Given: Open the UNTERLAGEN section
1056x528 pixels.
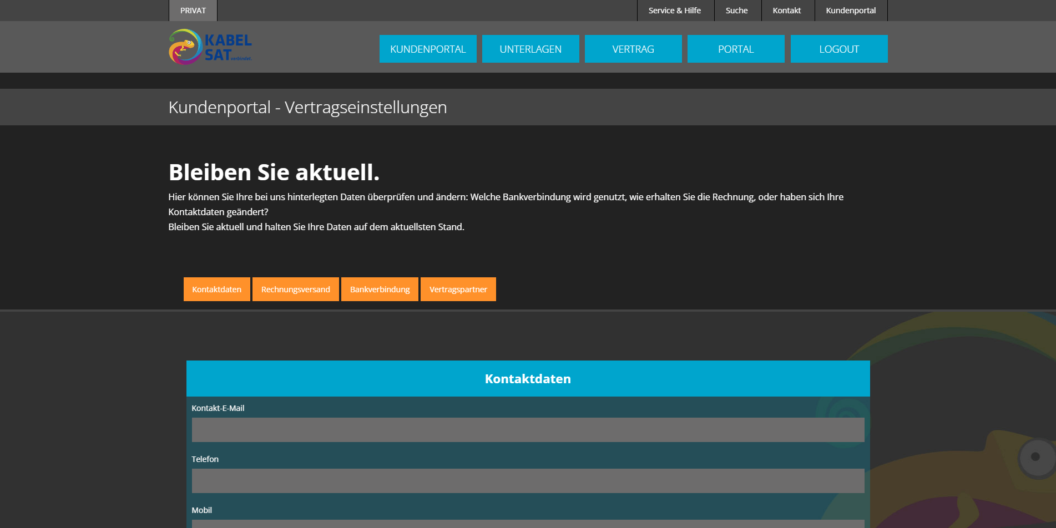Looking at the screenshot, I should [x=530, y=49].
